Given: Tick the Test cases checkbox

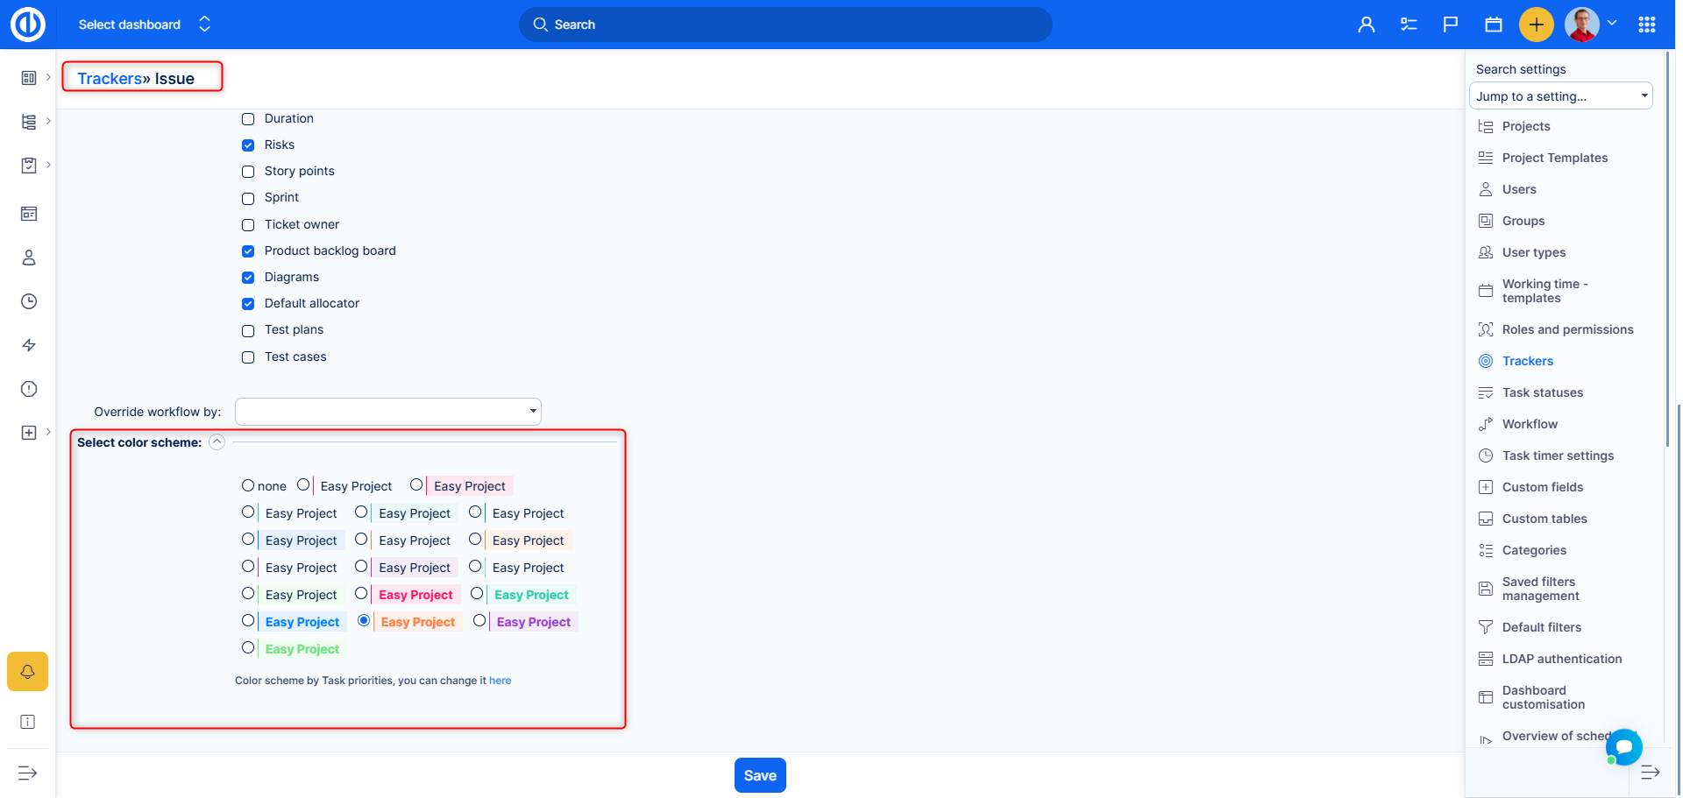Looking at the screenshot, I should pos(248,357).
